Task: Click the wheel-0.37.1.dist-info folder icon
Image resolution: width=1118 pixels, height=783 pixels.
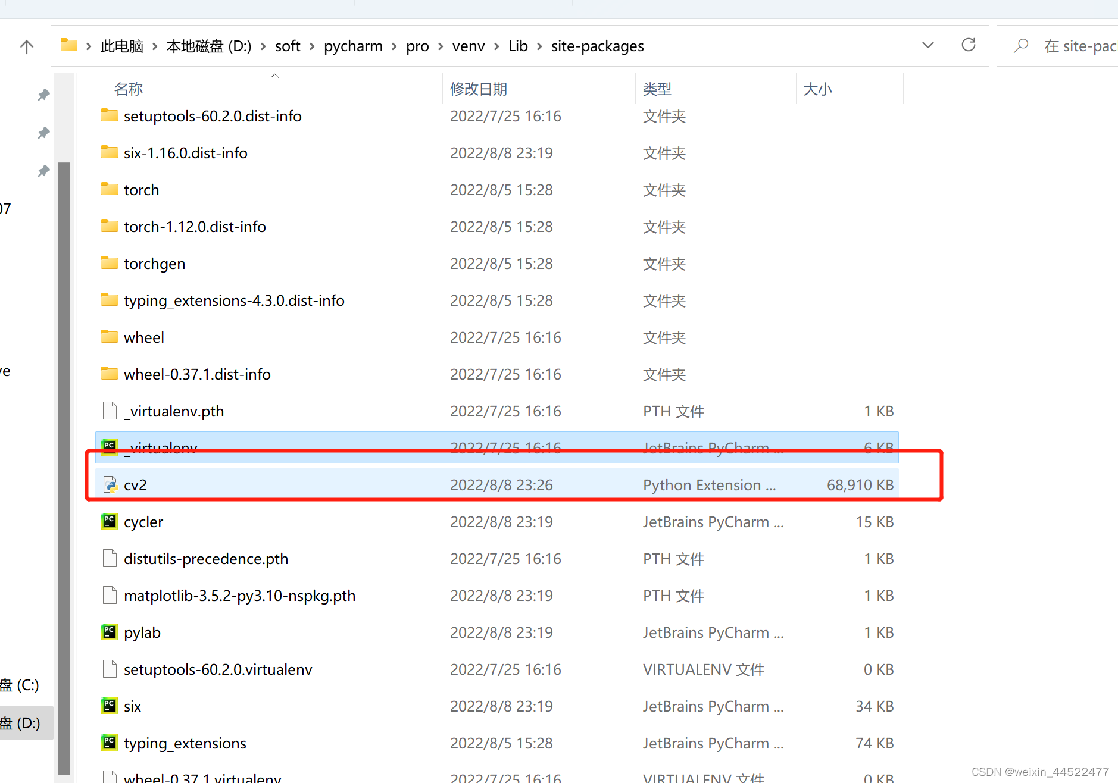Action: (110, 374)
